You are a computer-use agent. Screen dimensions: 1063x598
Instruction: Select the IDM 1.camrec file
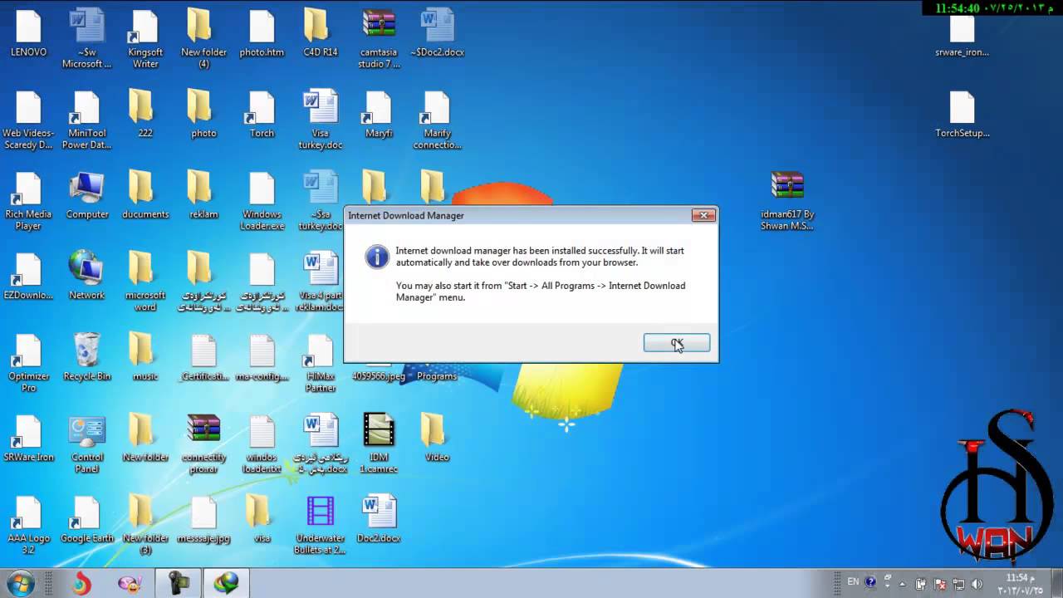379,444
